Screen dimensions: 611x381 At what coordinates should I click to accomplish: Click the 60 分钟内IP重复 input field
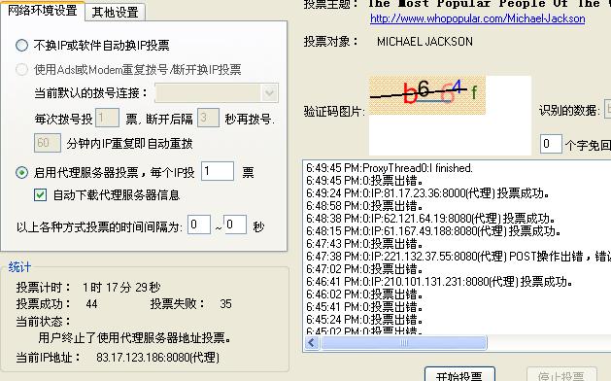pos(48,143)
